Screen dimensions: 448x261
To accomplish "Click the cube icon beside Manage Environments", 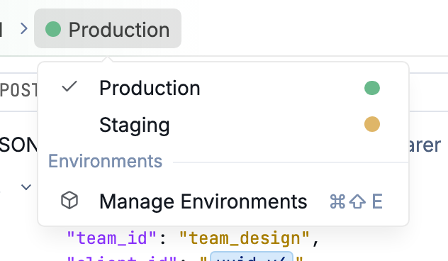I will 69,201.
